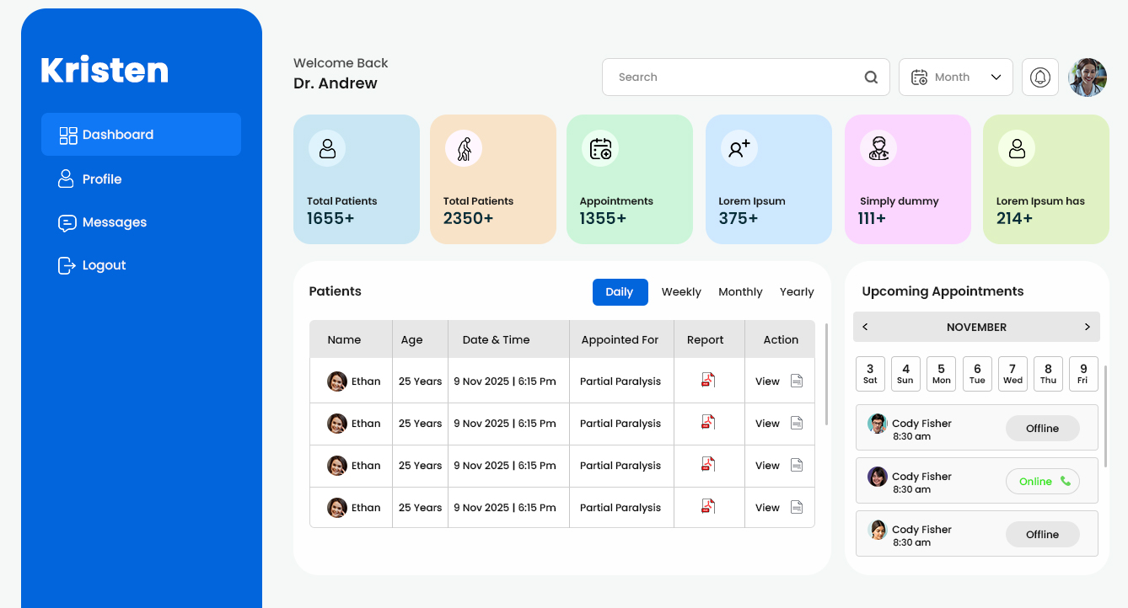Go to next month after November
The height and width of the screenshot is (608, 1128).
[x=1087, y=327]
